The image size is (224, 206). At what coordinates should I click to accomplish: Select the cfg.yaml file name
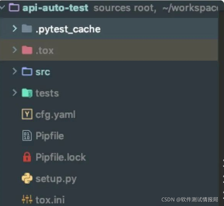tap(55, 114)
